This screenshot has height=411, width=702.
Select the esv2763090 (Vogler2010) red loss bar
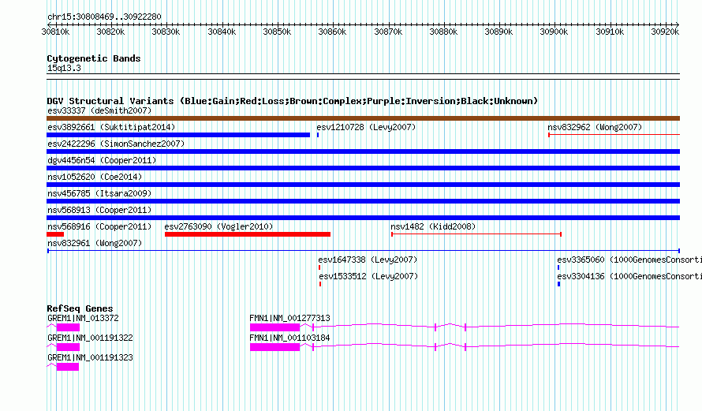[248, 234]
